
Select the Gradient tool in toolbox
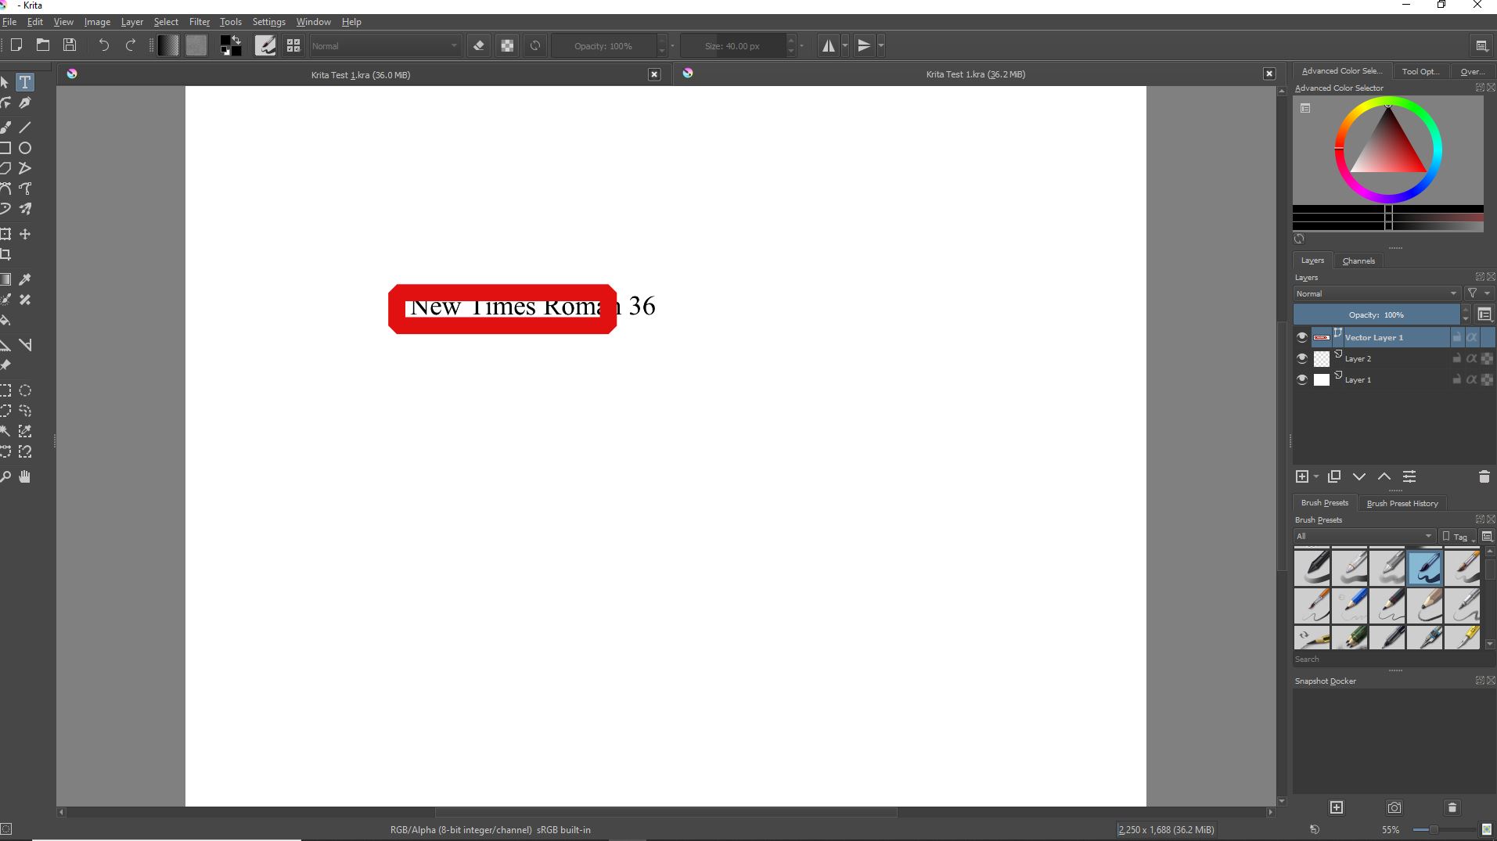5,279
